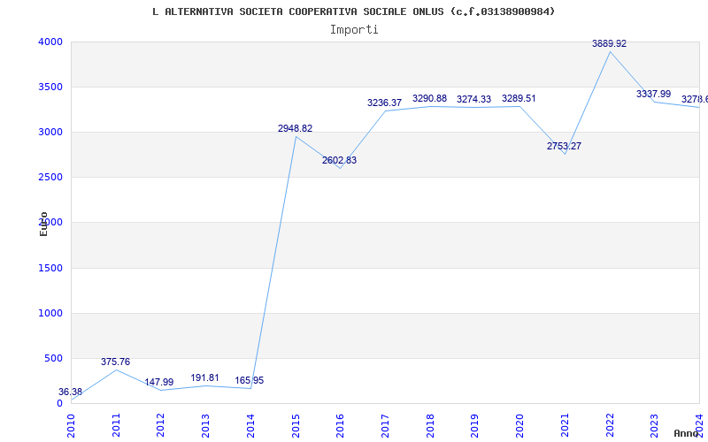This screenshot has height=442, width=708.
Task: Click the 2948.82 data label
Action: [295, 128]
